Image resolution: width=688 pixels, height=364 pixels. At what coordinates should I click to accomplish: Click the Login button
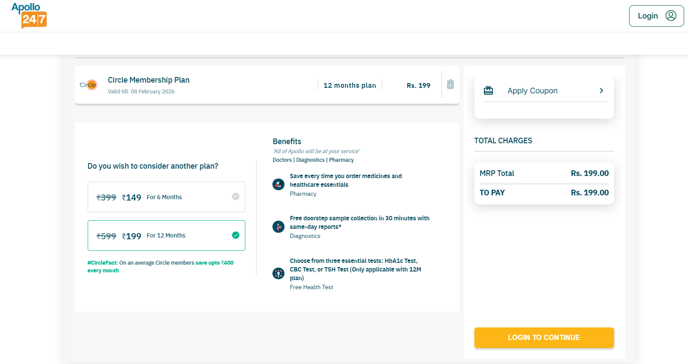point(656,16)
